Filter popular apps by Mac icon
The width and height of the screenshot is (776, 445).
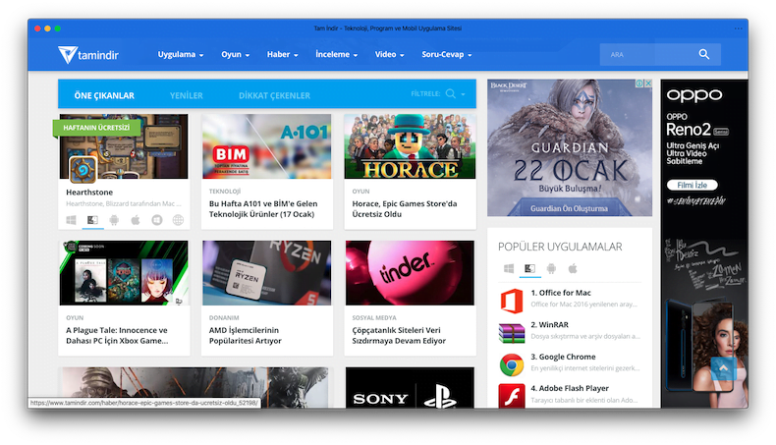529,268
